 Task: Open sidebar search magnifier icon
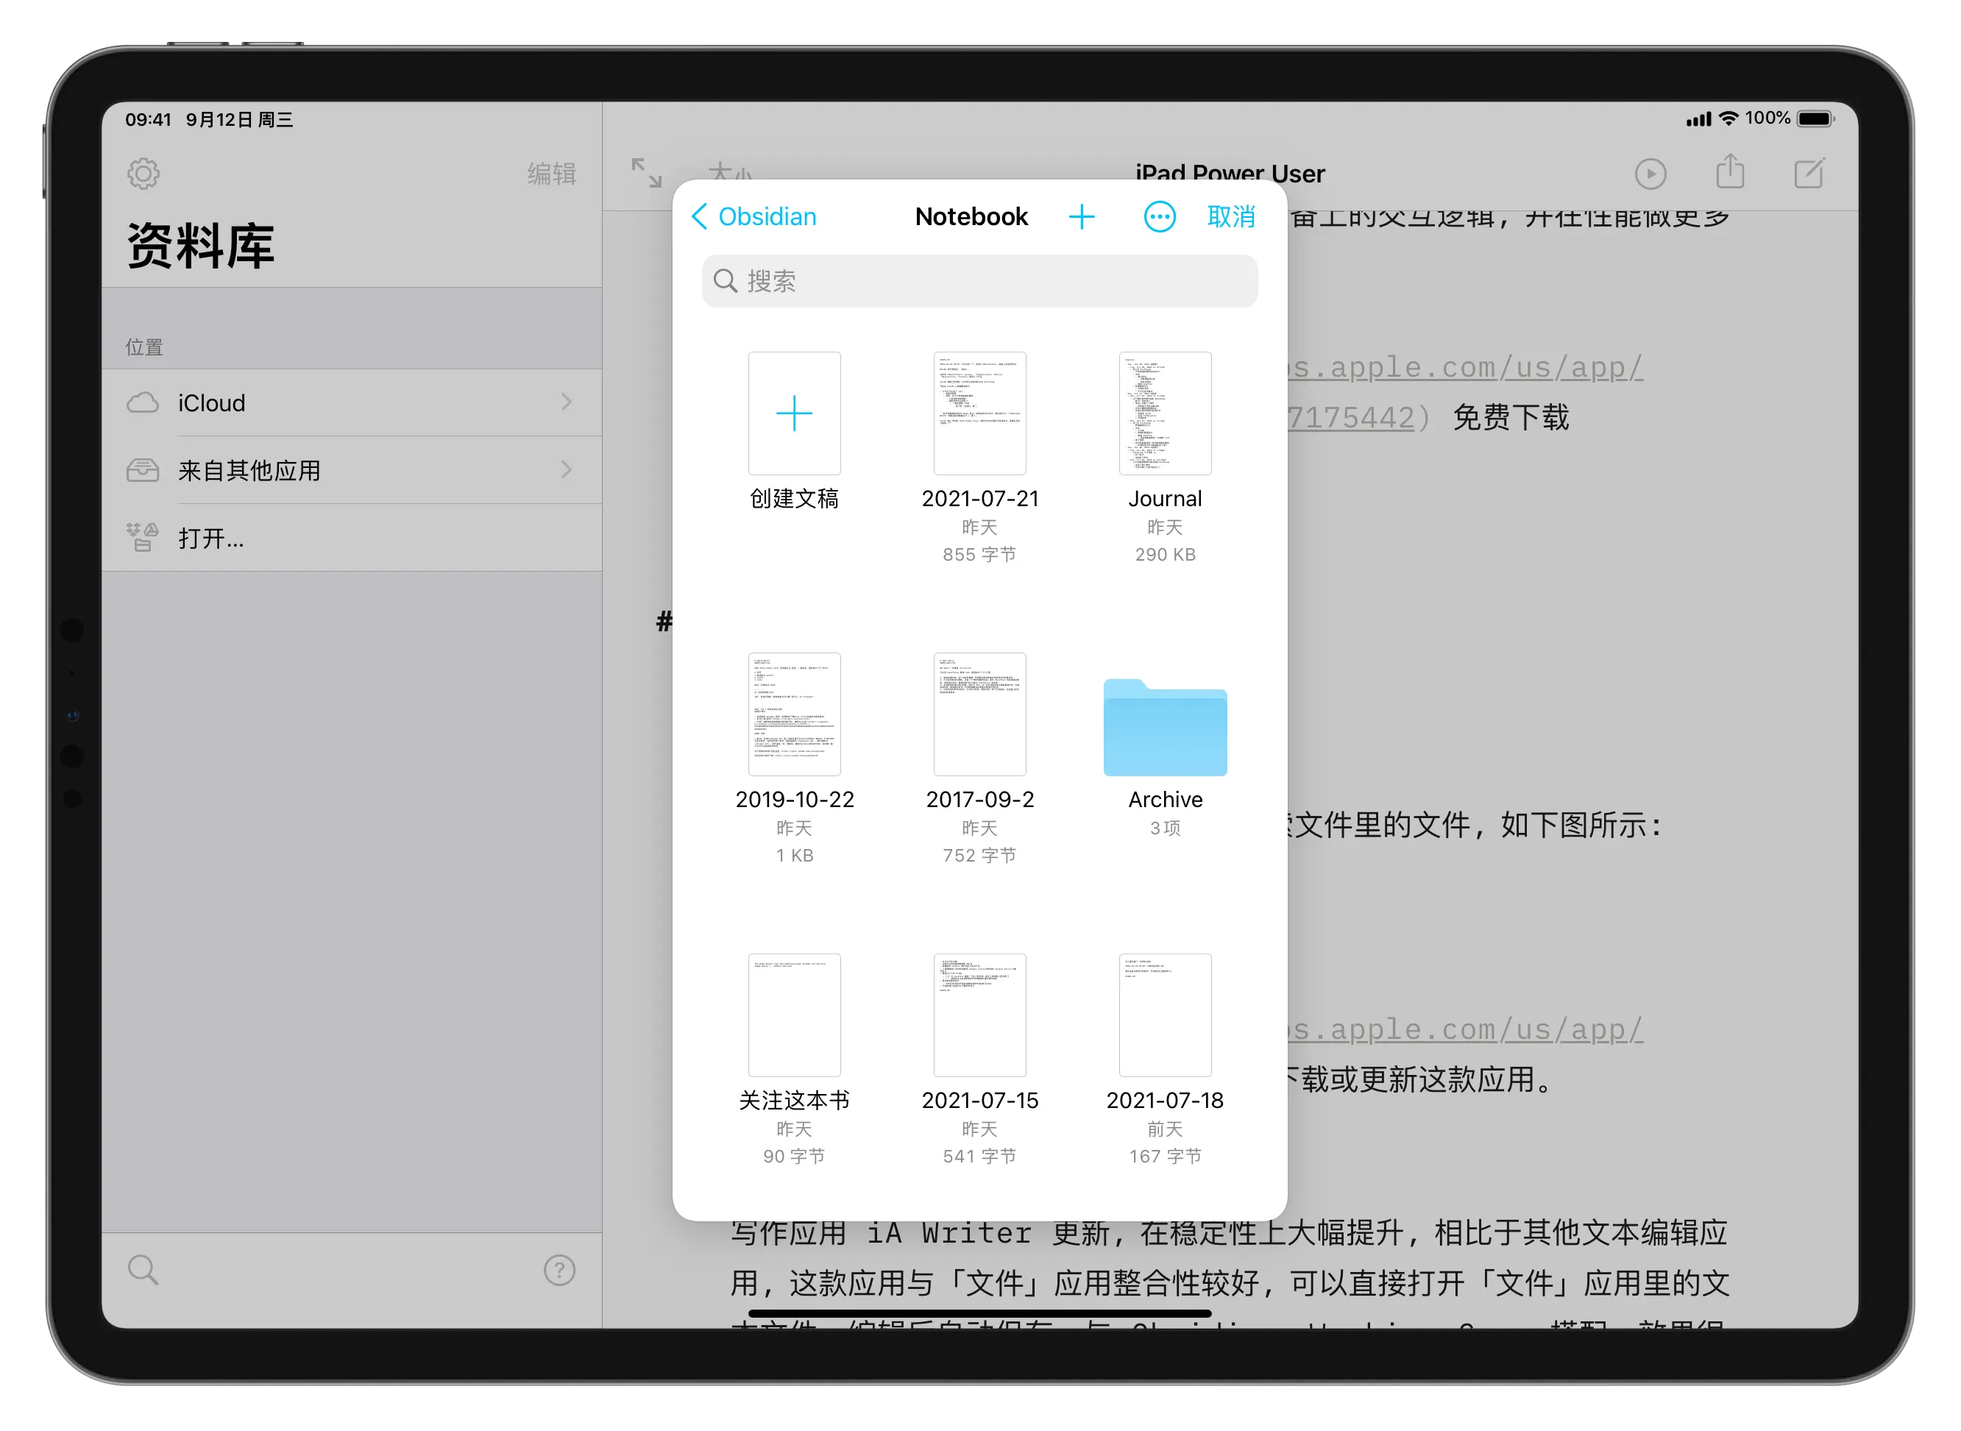(143, 1271)
